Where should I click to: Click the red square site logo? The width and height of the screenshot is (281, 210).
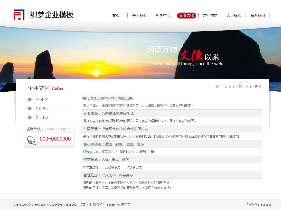[x=19, y=15]
